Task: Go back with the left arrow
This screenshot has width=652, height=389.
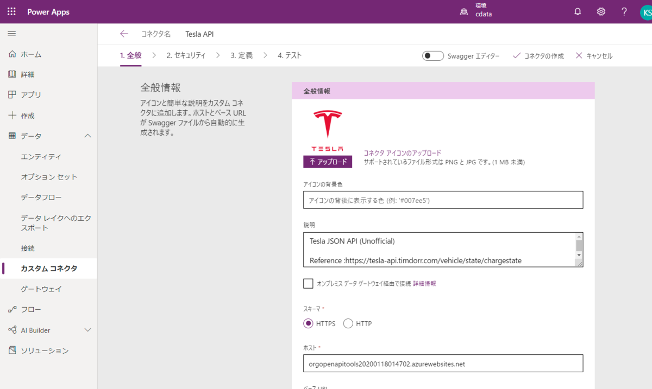Action: [124, 34]
